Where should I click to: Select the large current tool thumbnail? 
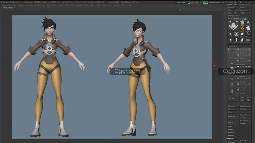click(233, 26)
